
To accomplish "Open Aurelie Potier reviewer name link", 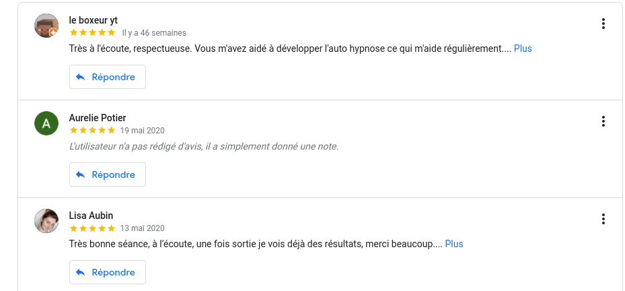I will point(98,118).
